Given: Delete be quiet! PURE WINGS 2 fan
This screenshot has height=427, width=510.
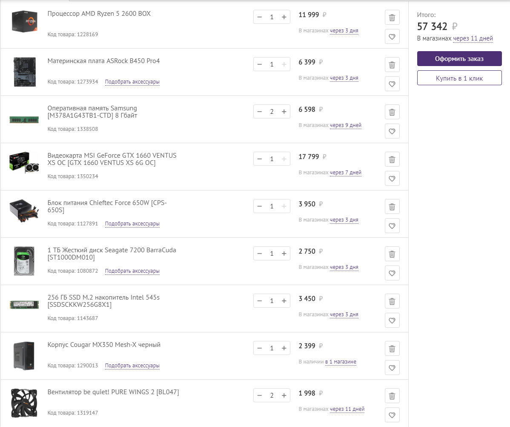Looking at the screenshot, I should pyautogui.click(x=392, y=396).
